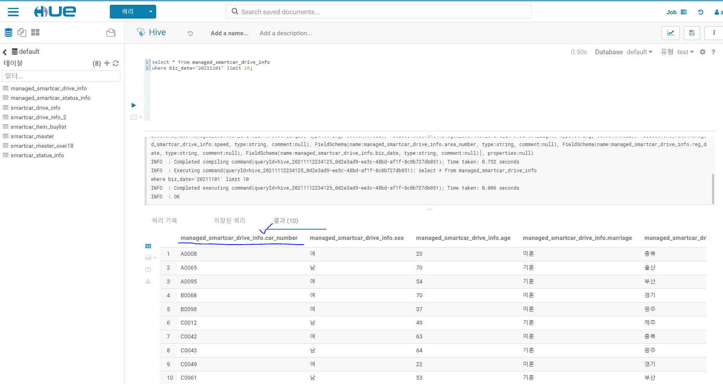The height and width of the screenshot is (384, 723).
Task: Click the Hue logo
Action: (55, 11)
